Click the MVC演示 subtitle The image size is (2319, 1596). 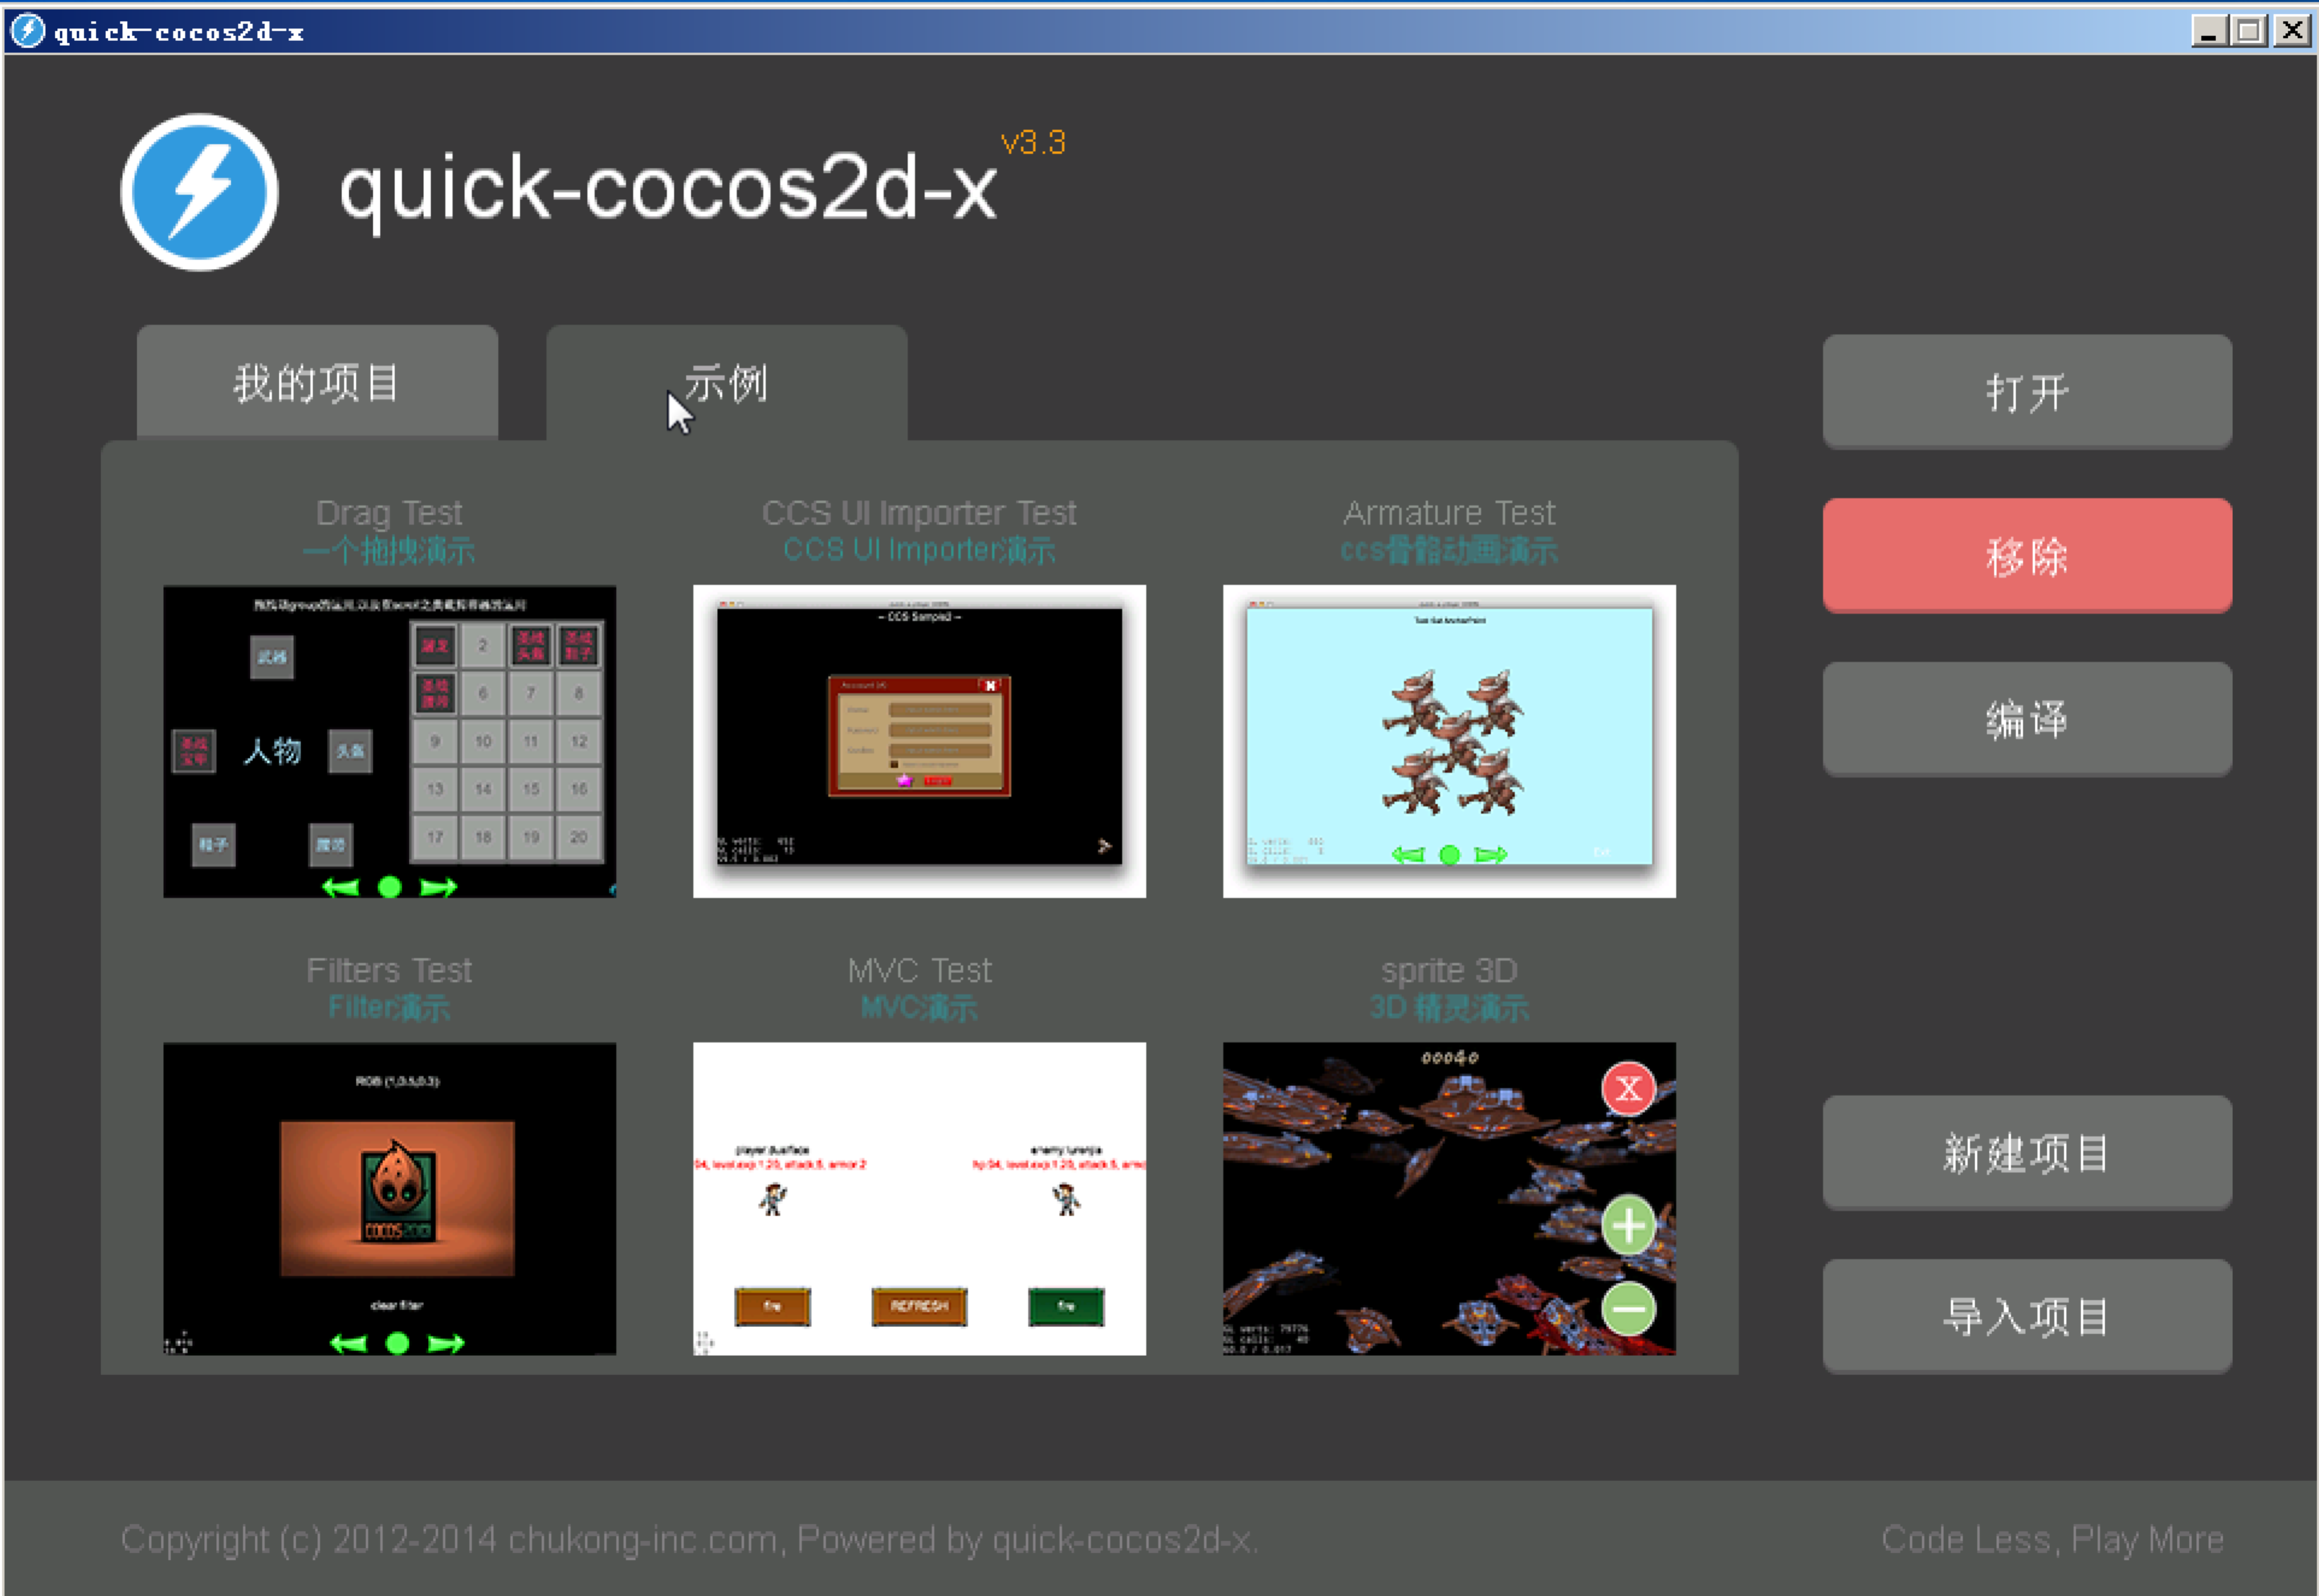tap(919, 1007)
